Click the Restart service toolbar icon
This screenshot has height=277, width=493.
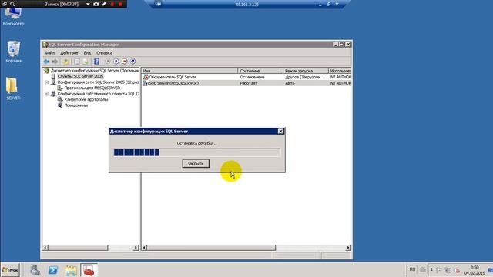click(133, 62)
